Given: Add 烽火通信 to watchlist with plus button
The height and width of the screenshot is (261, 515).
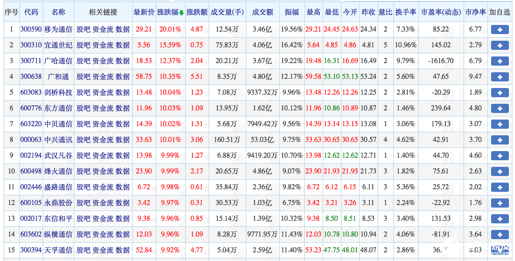Looking at the screenshot, I should 500,171.
